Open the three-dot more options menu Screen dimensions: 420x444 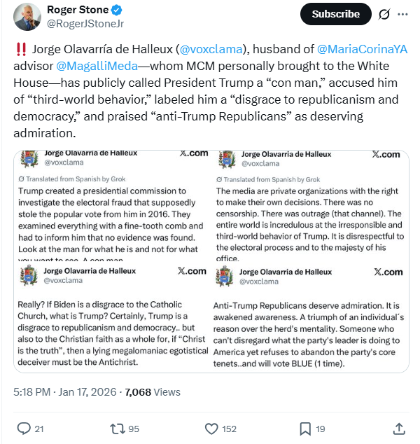click(402, 14)
